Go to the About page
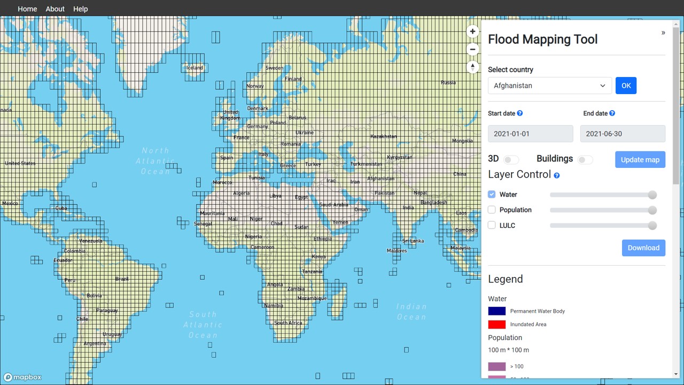This screenshot has height=385, width=684. [x=55, y=9]
